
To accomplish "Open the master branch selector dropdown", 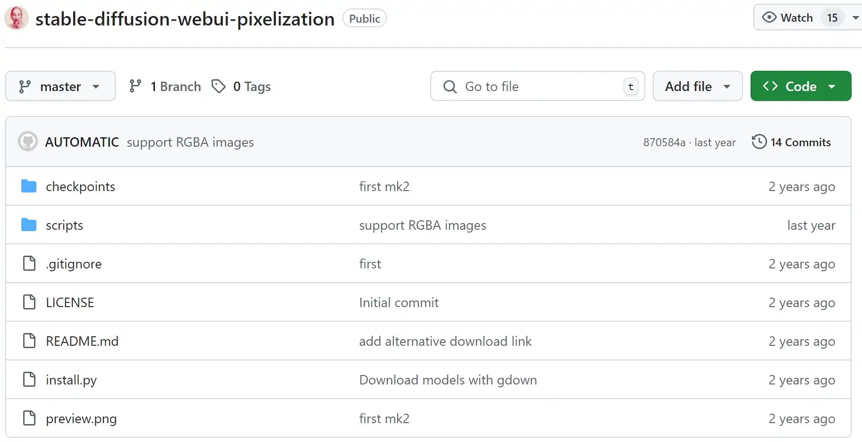I will pyautogui.click(x=60, y=86).
